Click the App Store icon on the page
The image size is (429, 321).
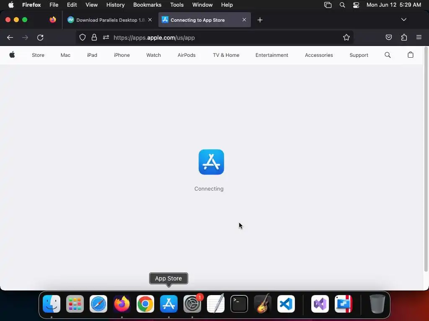[x=211, y=162]
